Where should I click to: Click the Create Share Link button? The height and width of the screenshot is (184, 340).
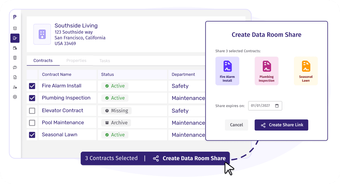pos(282,125)
